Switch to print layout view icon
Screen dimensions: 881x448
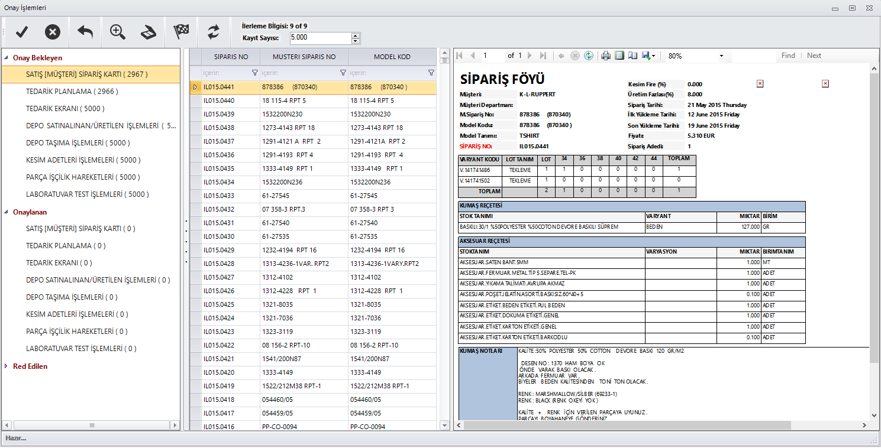619,56
